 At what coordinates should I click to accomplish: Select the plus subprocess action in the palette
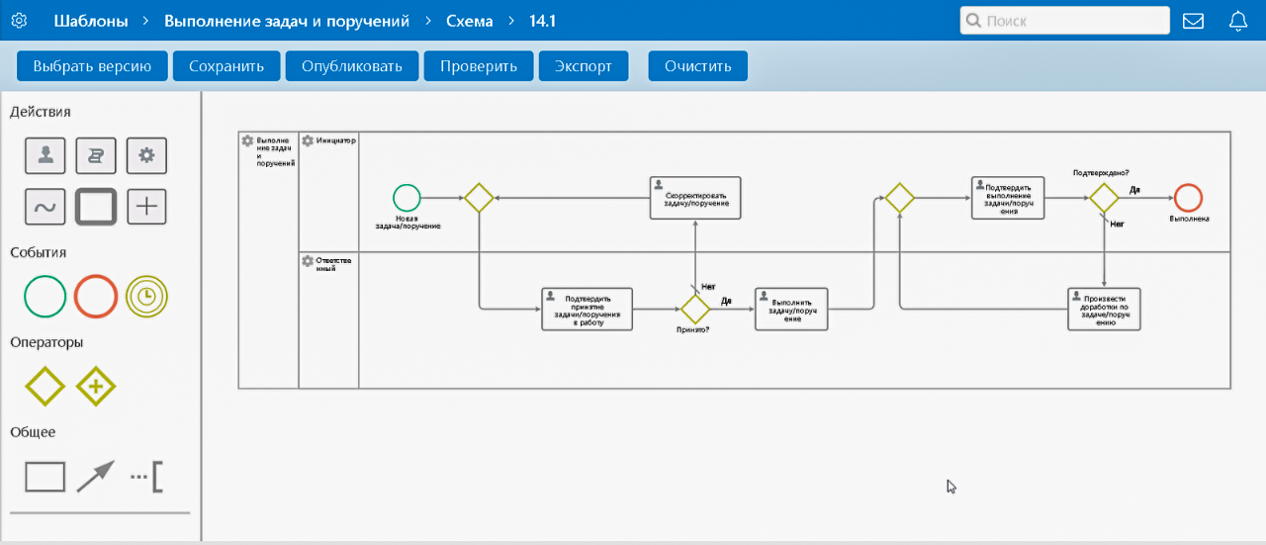pos(146,207)
